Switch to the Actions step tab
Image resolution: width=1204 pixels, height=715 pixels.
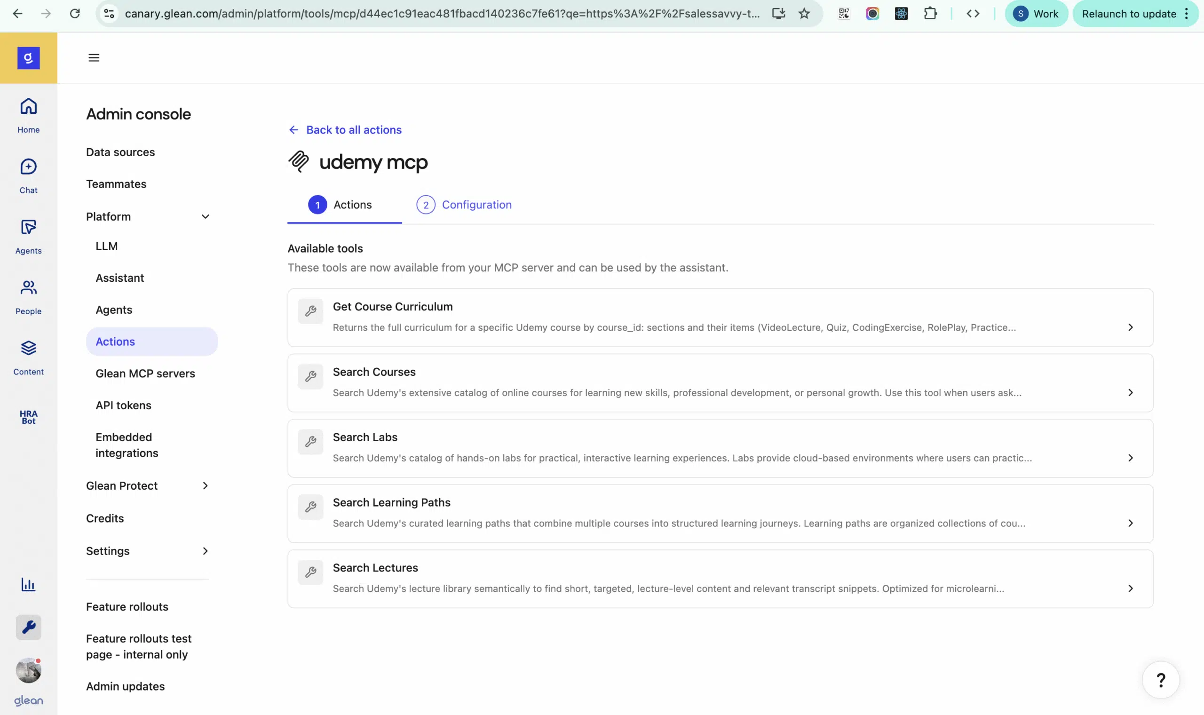344,205
